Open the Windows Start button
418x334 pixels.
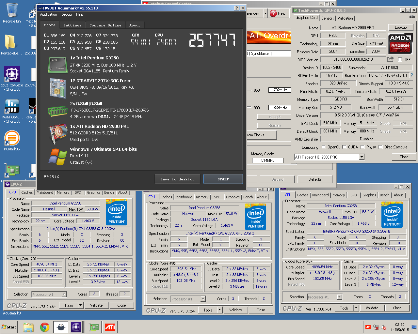tap(9, 327)
